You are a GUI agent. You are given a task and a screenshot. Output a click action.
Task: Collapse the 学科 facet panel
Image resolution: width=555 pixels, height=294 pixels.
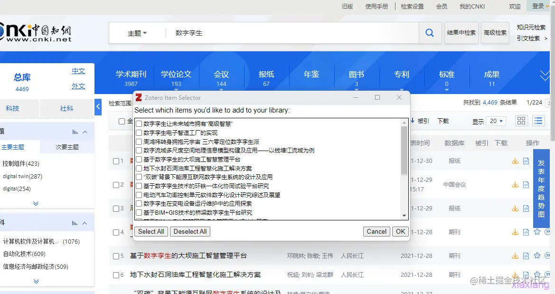(x=85, y=223)
